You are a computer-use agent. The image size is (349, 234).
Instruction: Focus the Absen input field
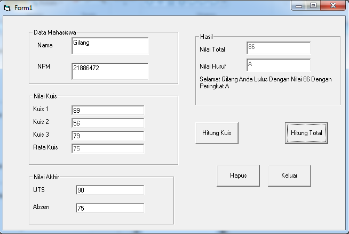pyautogui.click(x=110, y=208)
